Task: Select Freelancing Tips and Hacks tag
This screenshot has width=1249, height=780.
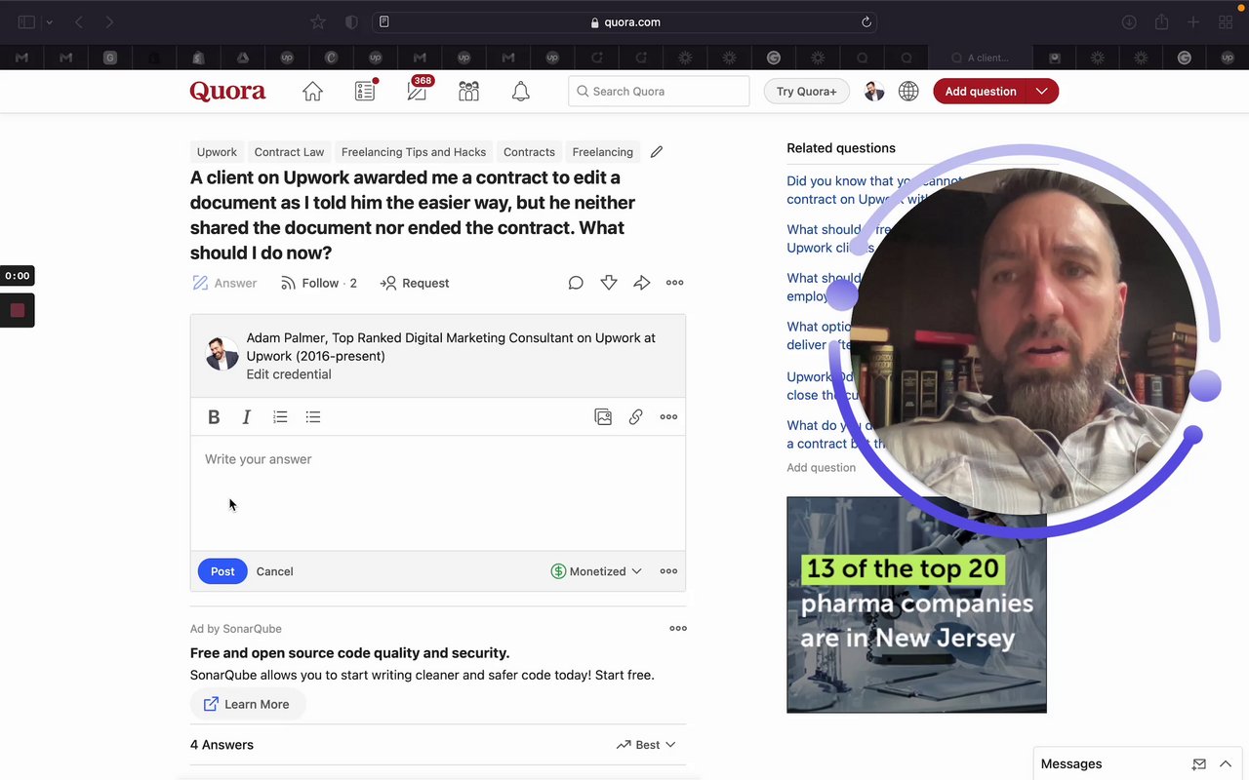Action: click(x=414, y=152)
